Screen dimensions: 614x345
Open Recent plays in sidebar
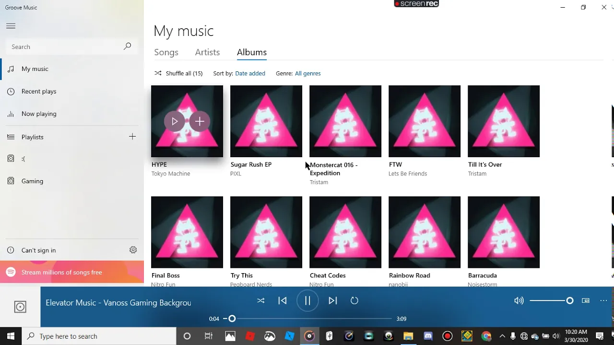[72, 91]
